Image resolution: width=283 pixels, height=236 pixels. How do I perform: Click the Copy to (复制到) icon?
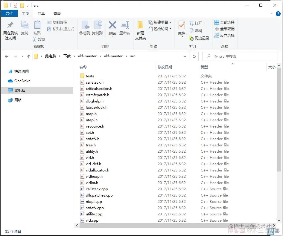pos(98,25)
